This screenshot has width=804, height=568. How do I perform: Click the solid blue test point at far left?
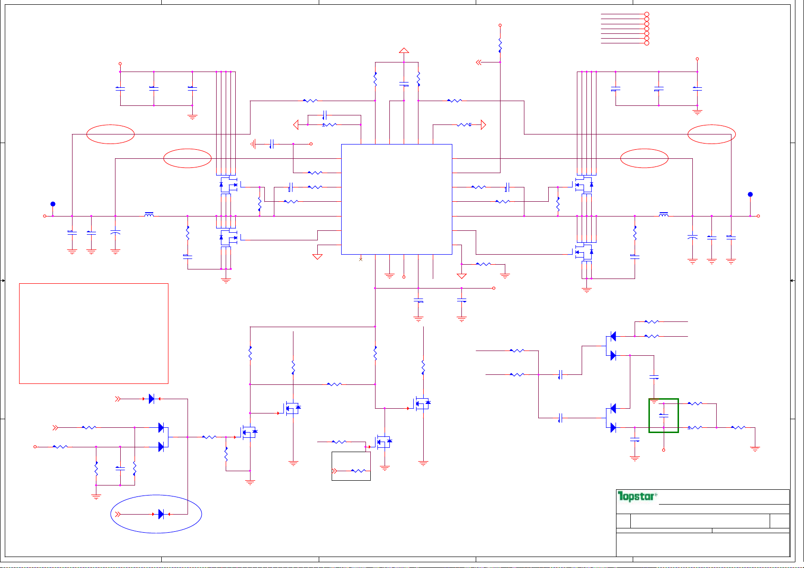tap(53, 204)
